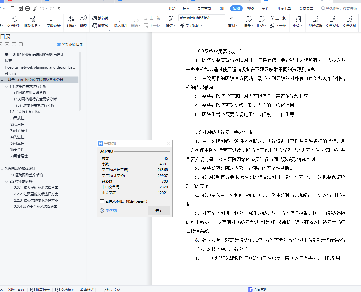
Task: Check 包括文本框、脚注和尾注 checkbox
Action: tap(102, 201)
